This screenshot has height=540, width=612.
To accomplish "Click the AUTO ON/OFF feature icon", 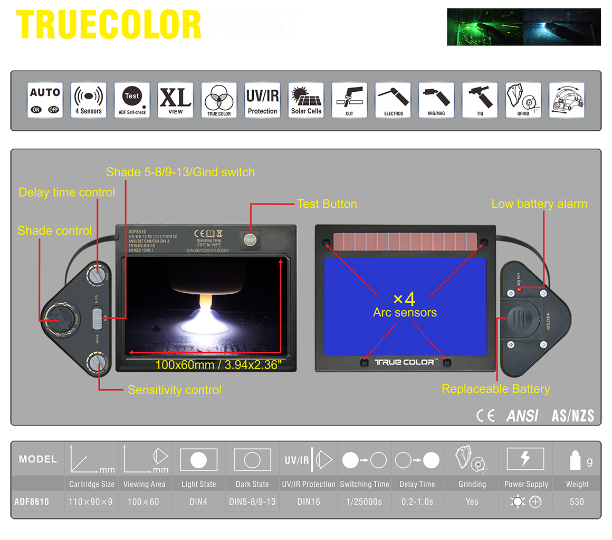I will coord(45,100).
